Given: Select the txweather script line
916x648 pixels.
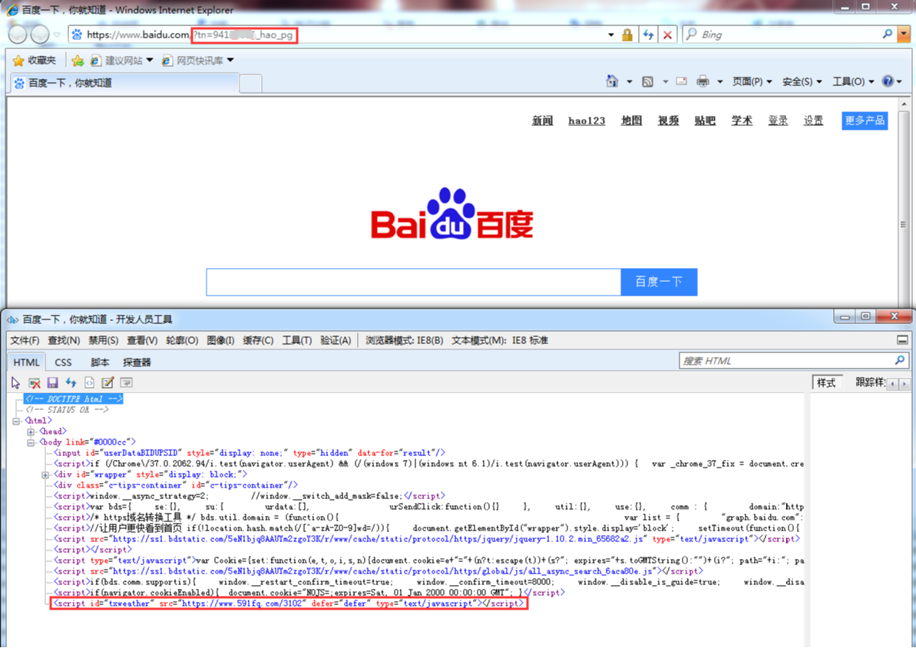Looking at the screenshot, I should tap(289, 603).
